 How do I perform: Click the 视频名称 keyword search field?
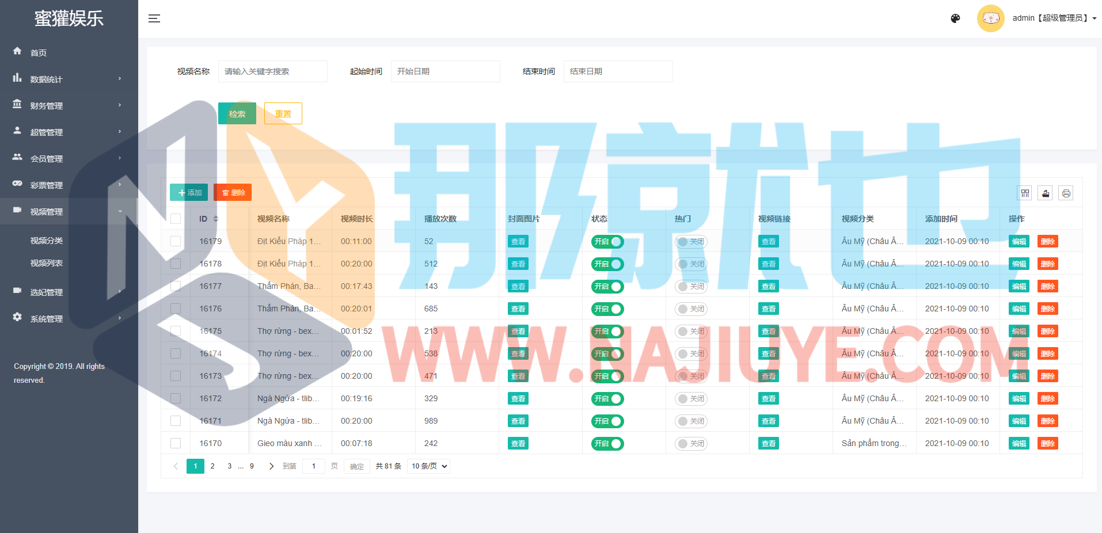[272, 71]
